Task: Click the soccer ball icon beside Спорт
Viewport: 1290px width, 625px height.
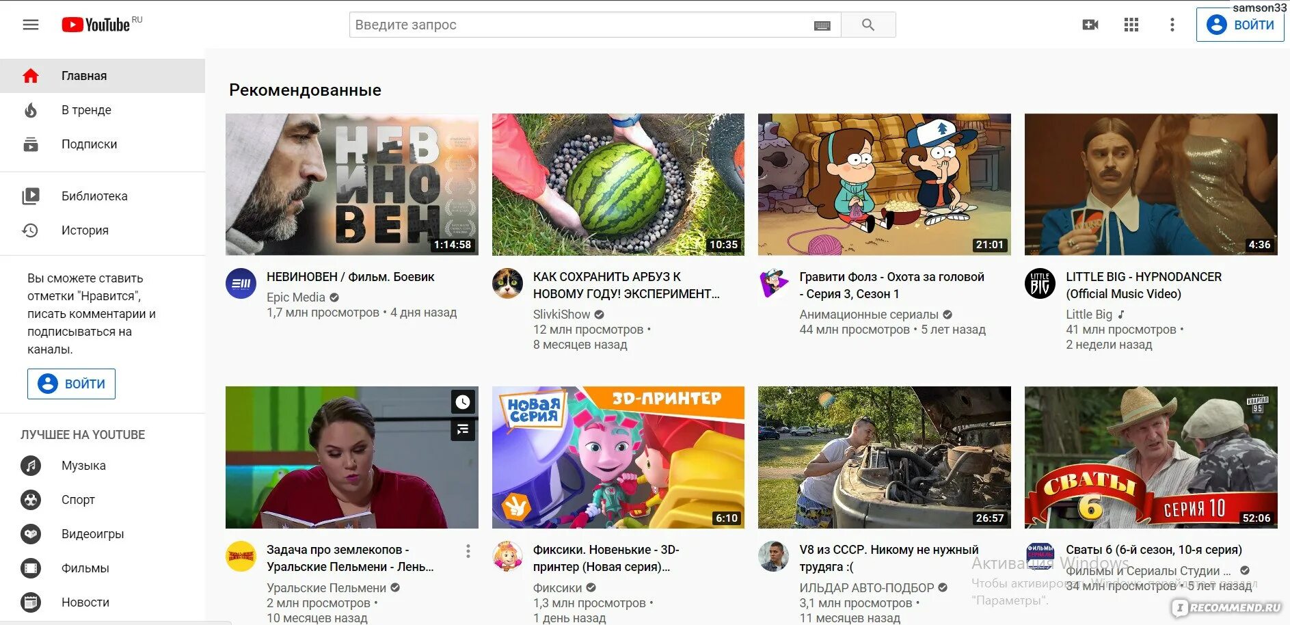Action: point(31,500)
